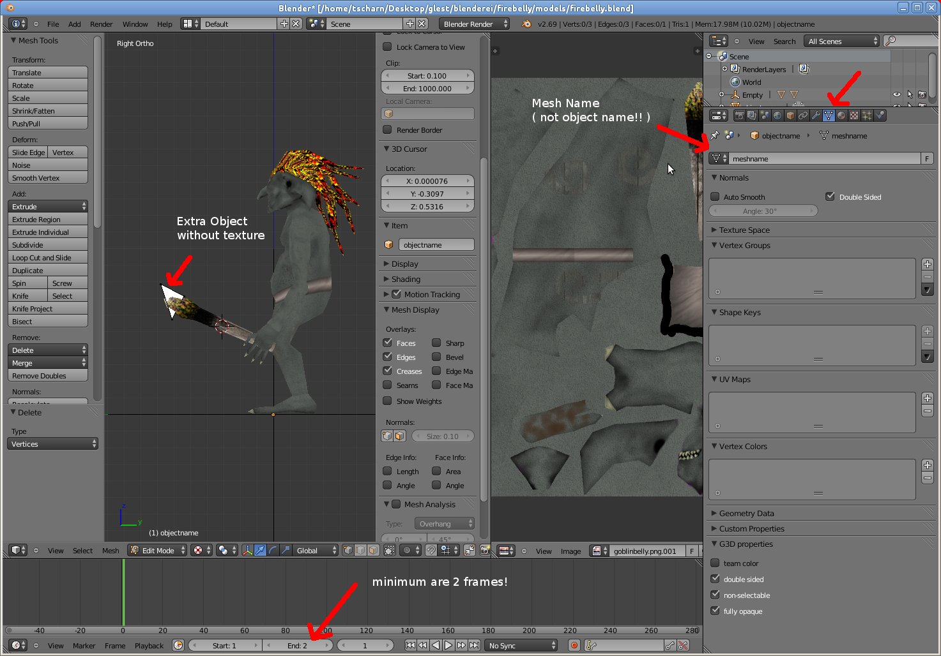Viewport: 941px width, 656px height.
Task: Open the Physics properties icon tab
Action: (x=880, y=116)
